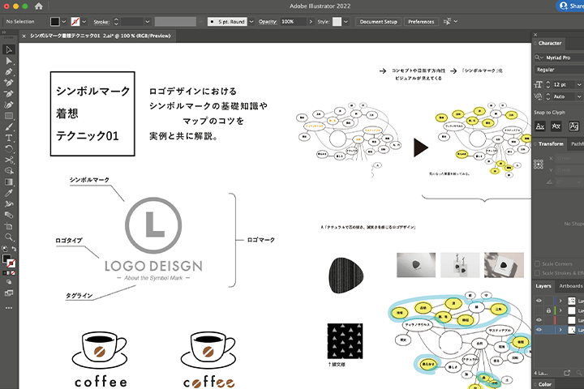Screen dimensions: 584x389
Task: Click the Export layers icon in Layers panel
Action: coord(567,373)
